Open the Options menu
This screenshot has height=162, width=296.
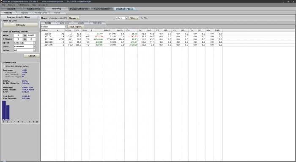(11, 5)
